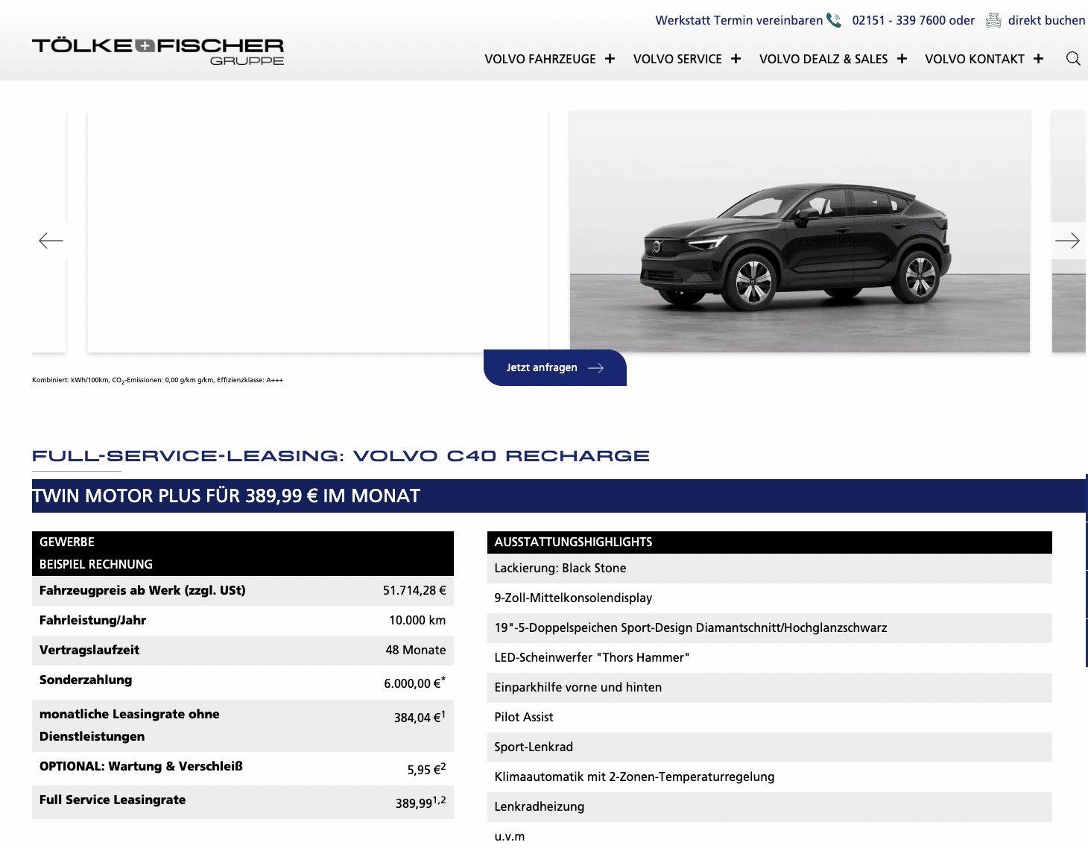
Task: Click the Fahrzeugpreis ab Werk label
Action: (x=142, y=590)
